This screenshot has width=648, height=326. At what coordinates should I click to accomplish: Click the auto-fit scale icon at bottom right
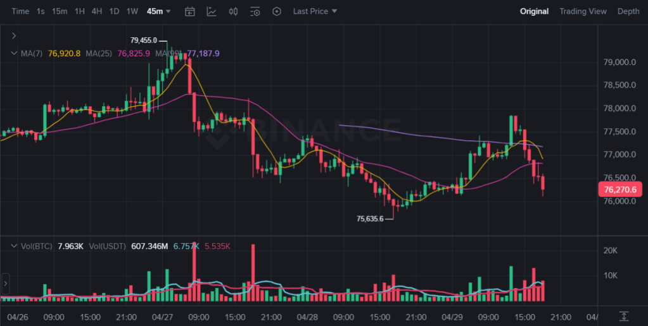point(624,316)
